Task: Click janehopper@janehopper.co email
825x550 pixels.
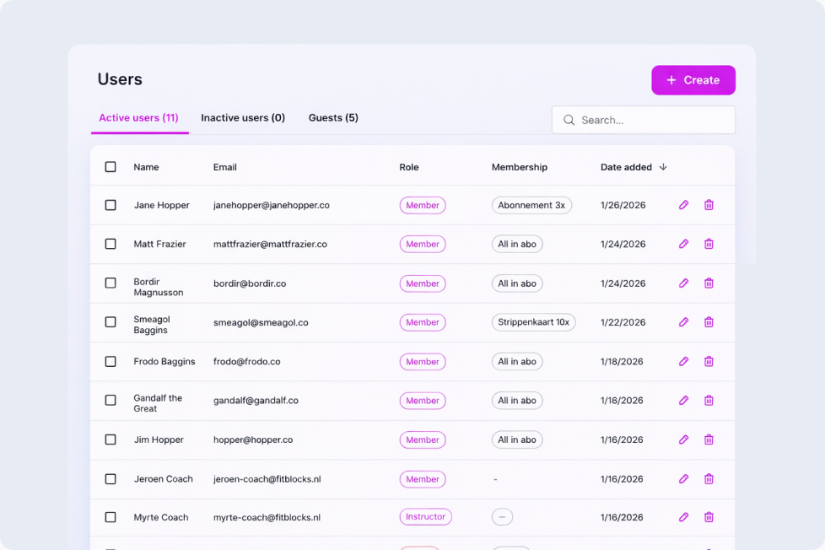Action: point(272,205)
